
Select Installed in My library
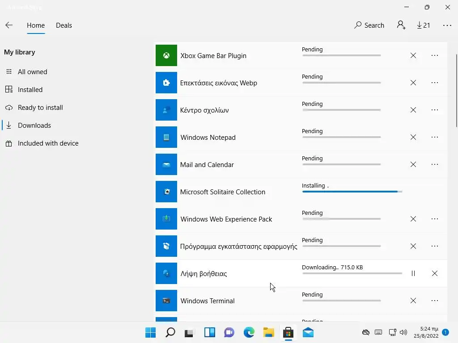tap(30, 89)
